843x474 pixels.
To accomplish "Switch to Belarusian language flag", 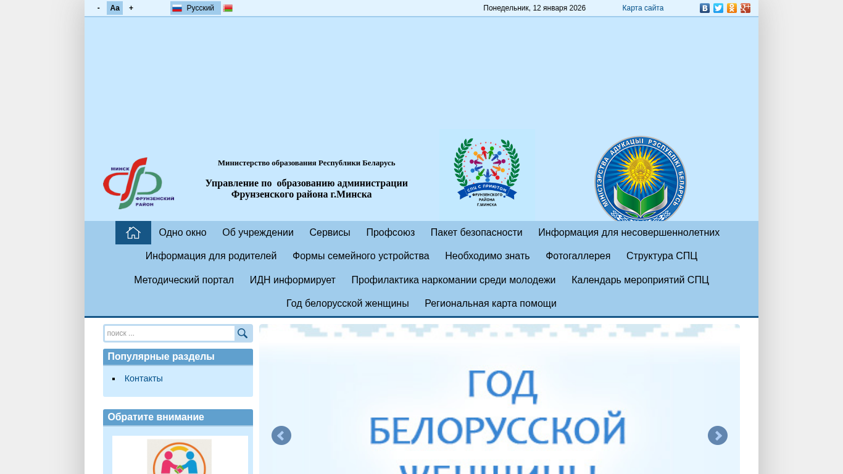I will pyautogui.click(x=228, y=8).
